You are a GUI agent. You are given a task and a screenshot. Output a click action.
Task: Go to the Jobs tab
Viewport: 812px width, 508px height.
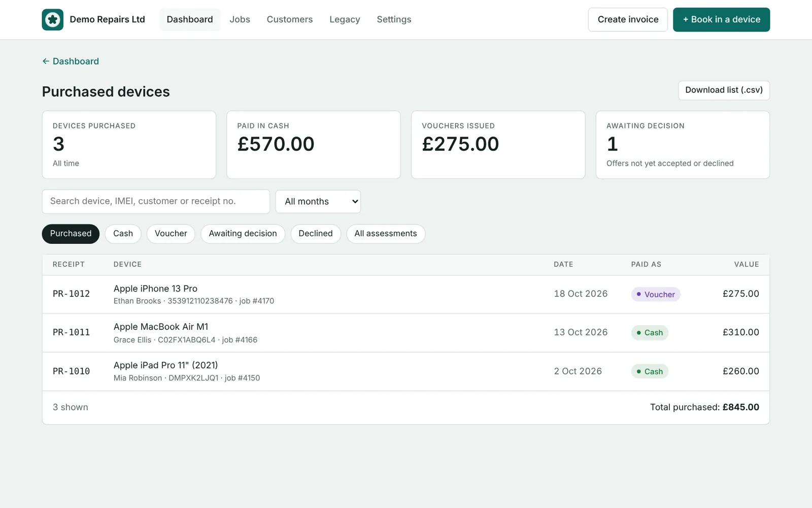click(x=240, y=19)
